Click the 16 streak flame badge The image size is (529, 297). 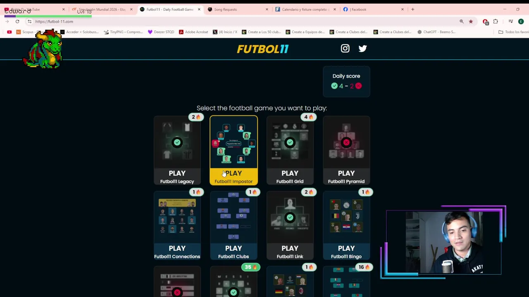click(364, 267)
